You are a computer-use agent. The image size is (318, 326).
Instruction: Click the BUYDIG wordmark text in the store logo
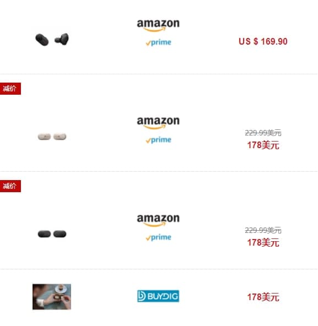coord(163,296)
